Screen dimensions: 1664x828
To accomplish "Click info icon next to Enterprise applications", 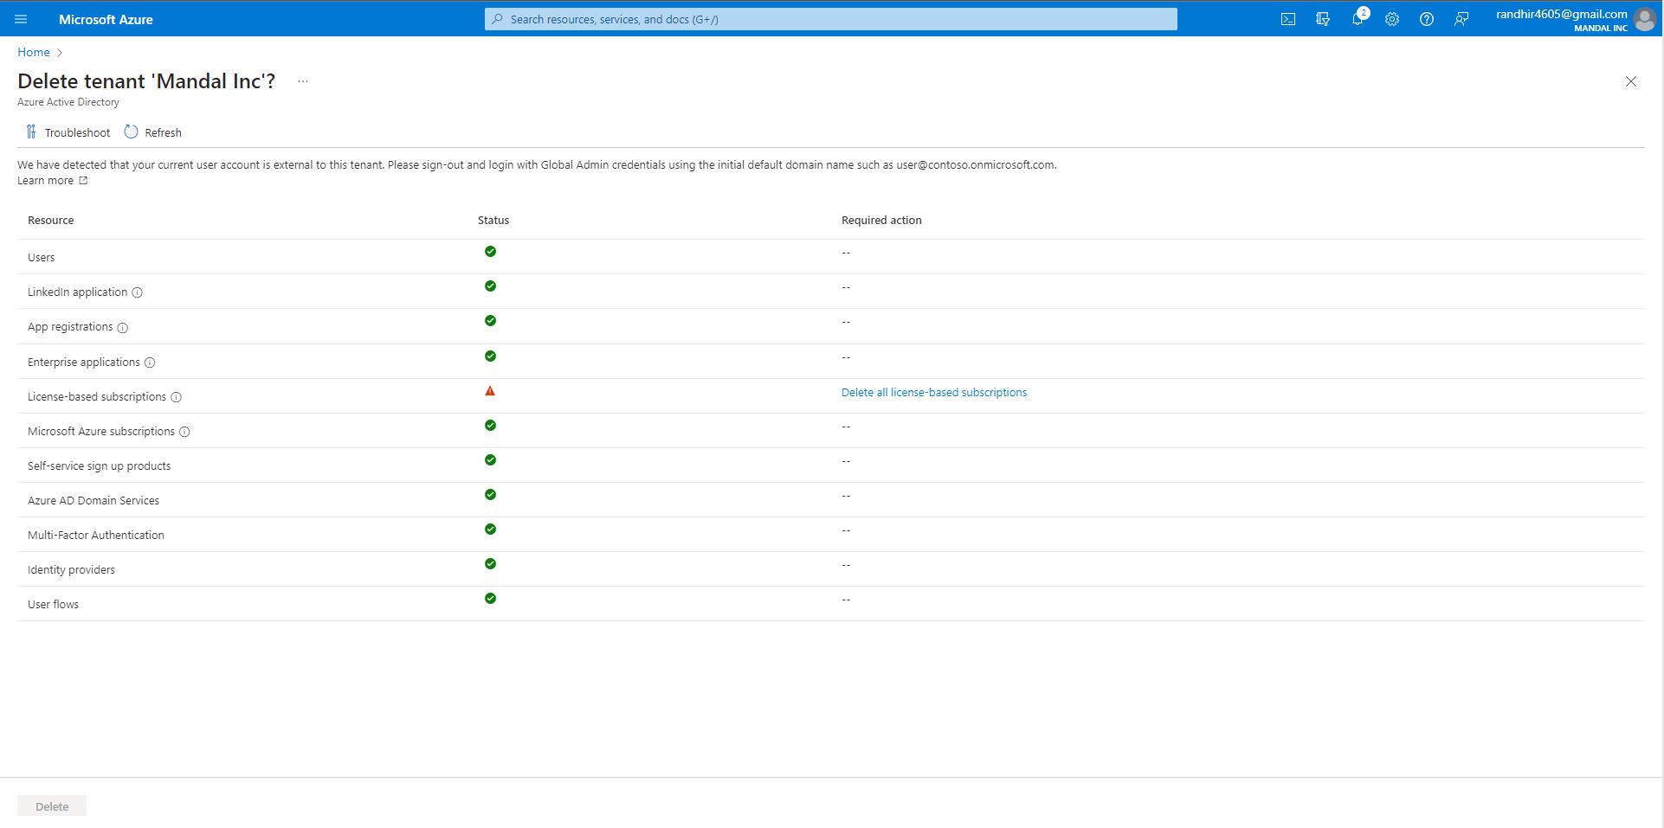I will [x=150, y=363].
